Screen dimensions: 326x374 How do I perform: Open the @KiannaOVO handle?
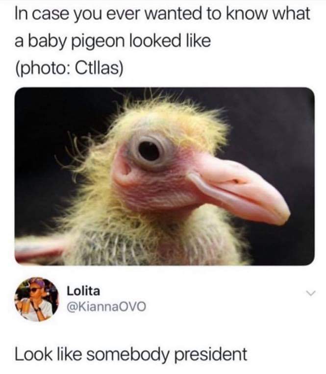pyautogui.click(x=106, y=306)
